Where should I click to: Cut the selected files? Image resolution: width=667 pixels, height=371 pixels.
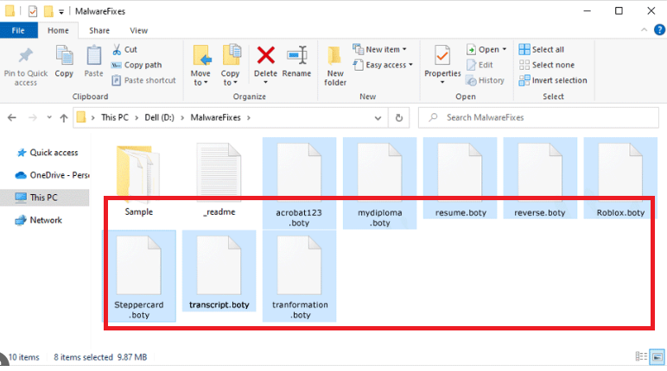124,50
